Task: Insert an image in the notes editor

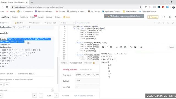Action: 135,47
